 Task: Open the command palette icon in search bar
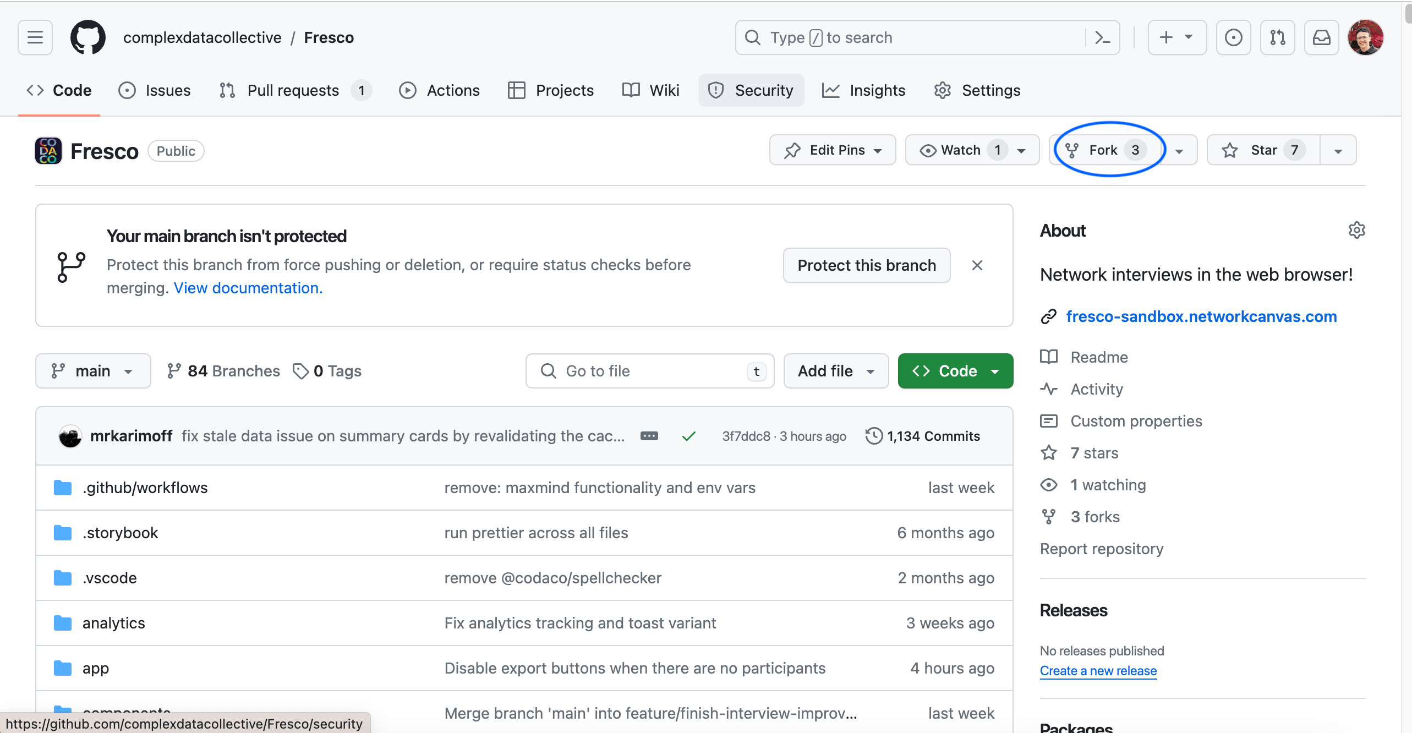(1102, 37)
